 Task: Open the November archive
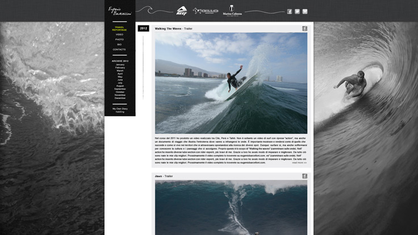120,95
